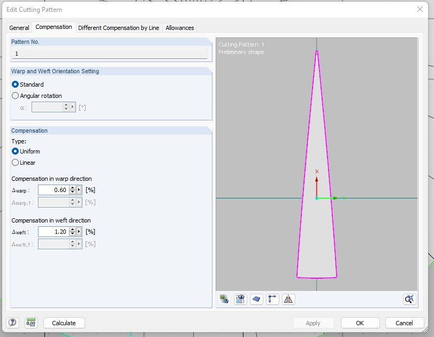
Task: Open the help icon at bottom left
Action: coord(12,323)
